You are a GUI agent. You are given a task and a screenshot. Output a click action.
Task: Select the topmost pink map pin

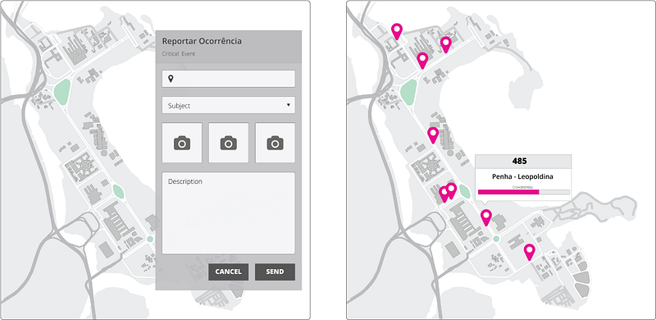pos(397,31)
